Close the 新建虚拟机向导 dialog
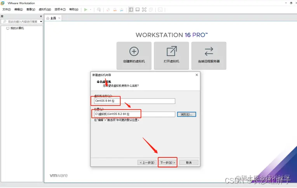 pyautogui.click(x=197, y=75)
